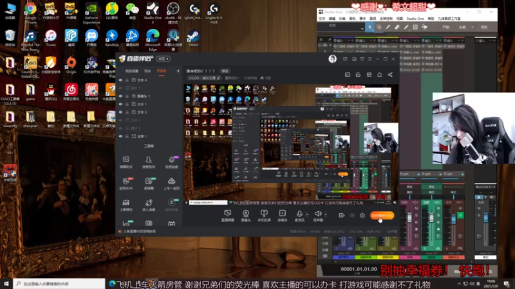Image resolution: width=515 pixels, height=289 pixels.
Task: Select the 文本 4 source row
Action: [x=149, y=80]
